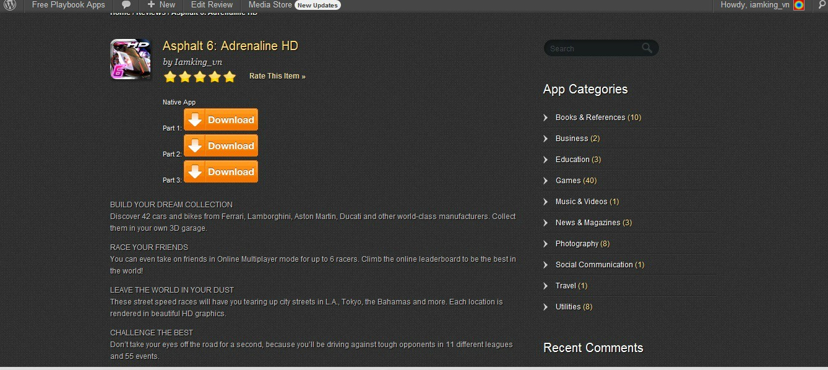This screenshot has width=828, height=370.
Task: Click the second rating star
Action: coord(184,77)
